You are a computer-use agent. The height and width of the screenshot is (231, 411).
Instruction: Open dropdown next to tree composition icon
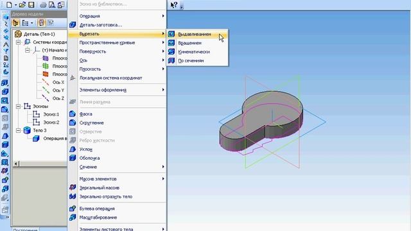tap(32, 23)
